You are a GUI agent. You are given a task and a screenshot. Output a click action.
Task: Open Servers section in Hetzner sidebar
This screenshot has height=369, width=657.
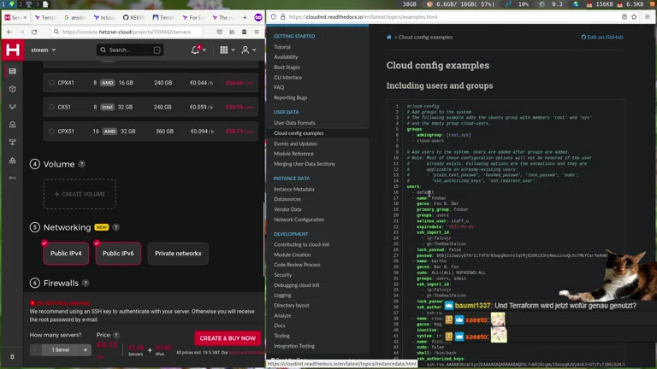[13, 71]
